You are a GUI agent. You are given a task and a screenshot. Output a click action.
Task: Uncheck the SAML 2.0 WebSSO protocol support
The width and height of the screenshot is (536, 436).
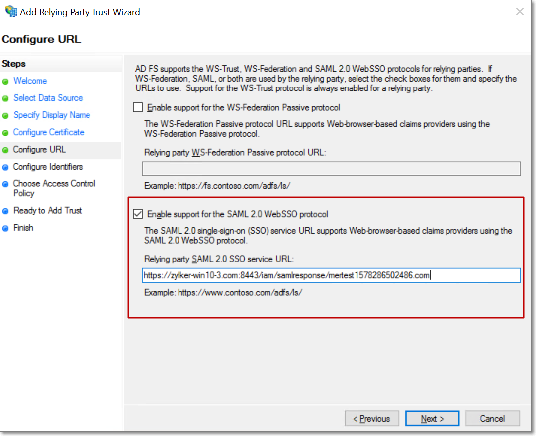pyautogui.click(x=138, y=214)
